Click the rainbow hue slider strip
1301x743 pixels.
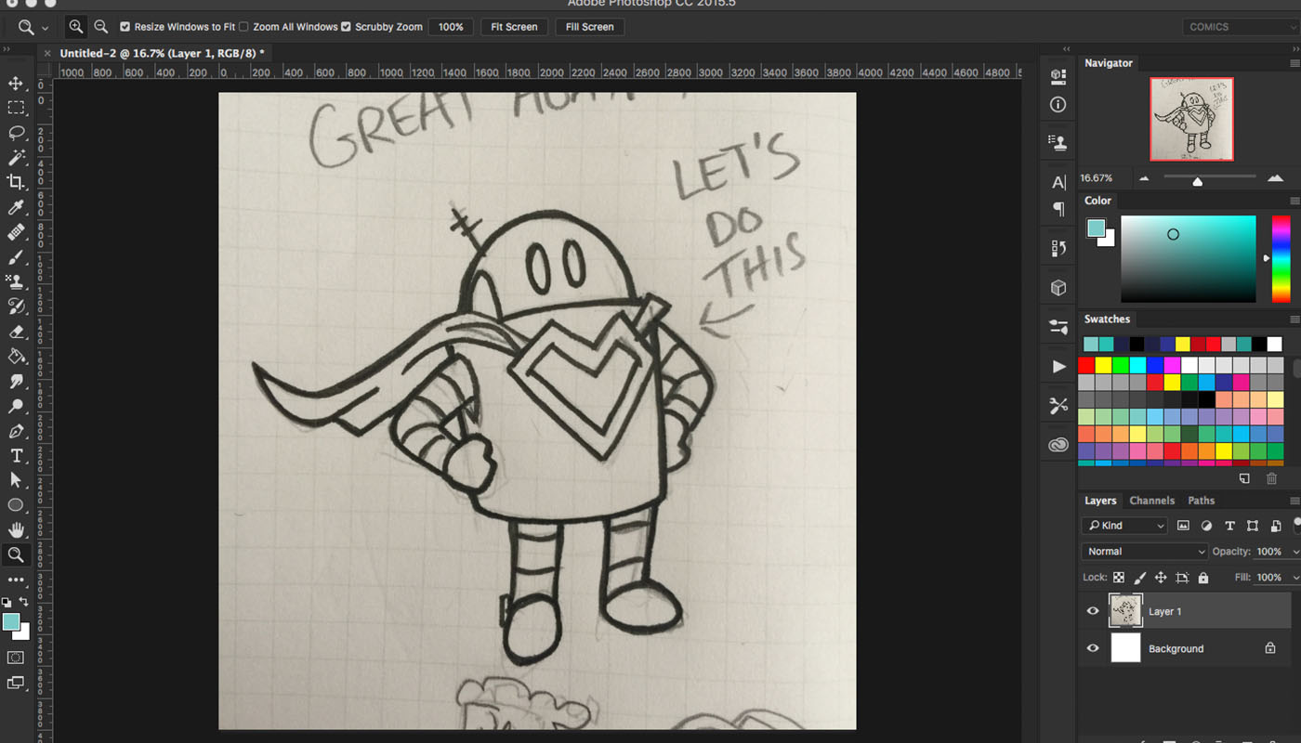[1281, 258]
